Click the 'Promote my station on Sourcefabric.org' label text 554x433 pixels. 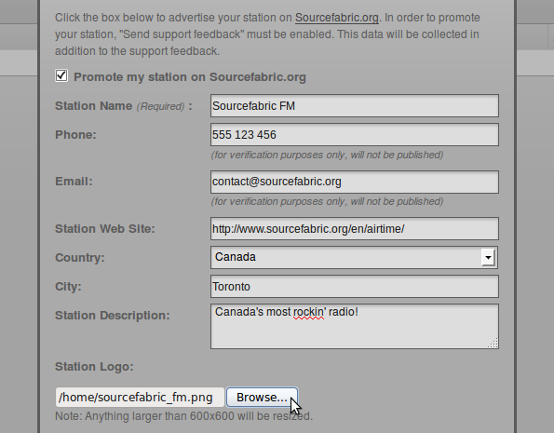click(x=190, y=77)
